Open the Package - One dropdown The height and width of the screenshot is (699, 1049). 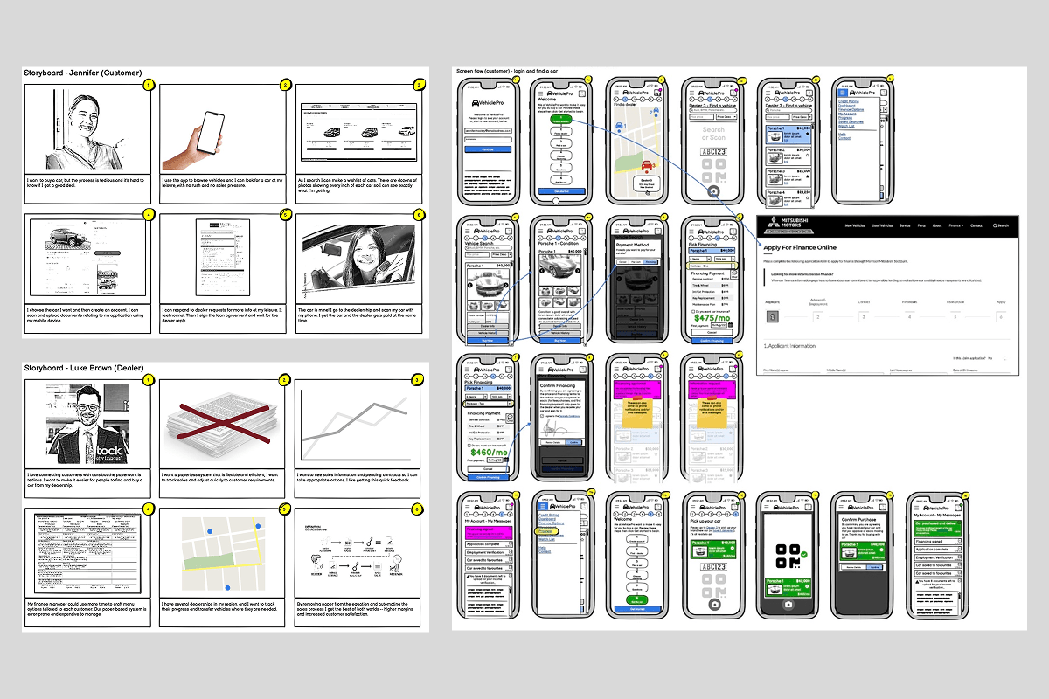click(712, 266)
